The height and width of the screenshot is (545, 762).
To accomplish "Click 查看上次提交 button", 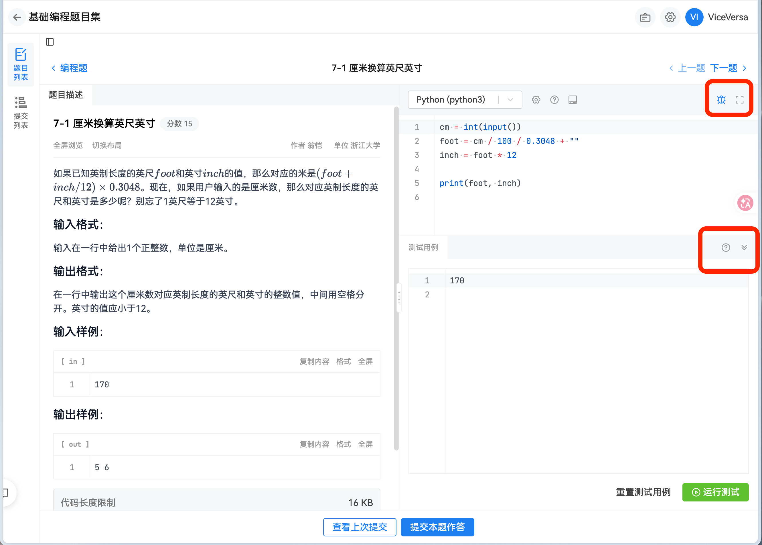I will [359, 527].
